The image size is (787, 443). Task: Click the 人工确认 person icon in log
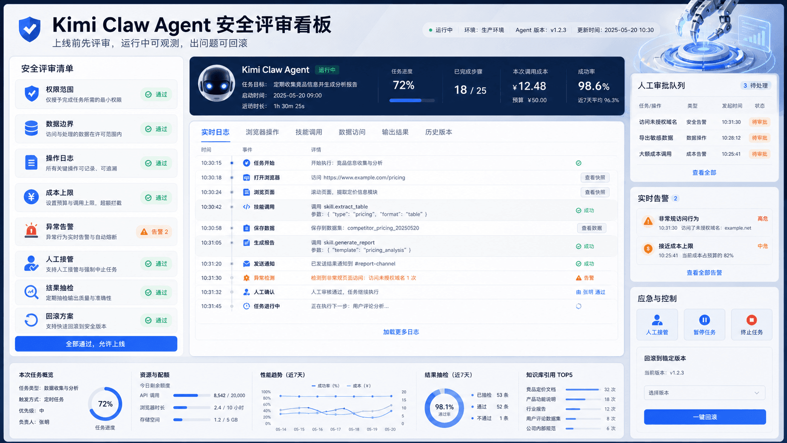tap(246, 292)
